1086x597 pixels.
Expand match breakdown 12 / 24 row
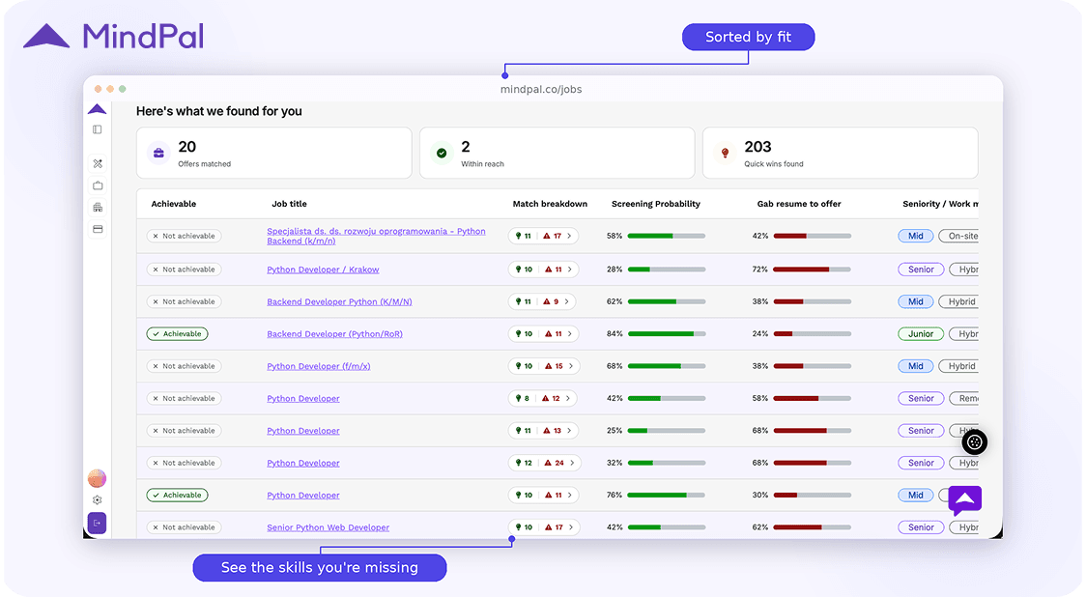[x=544, y=463]
